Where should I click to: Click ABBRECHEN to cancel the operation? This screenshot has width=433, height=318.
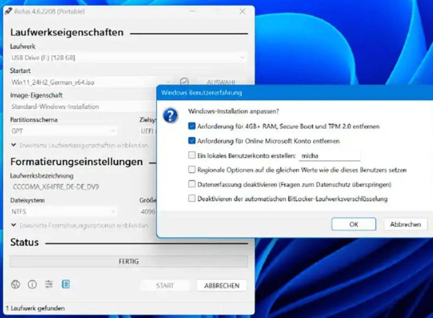click(221, 285)
